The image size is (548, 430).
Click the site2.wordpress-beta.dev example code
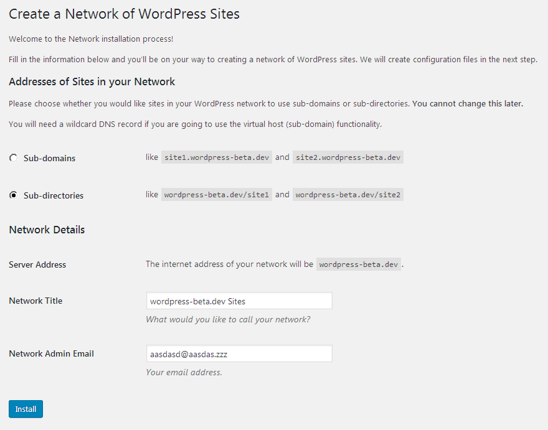(348, 157)
